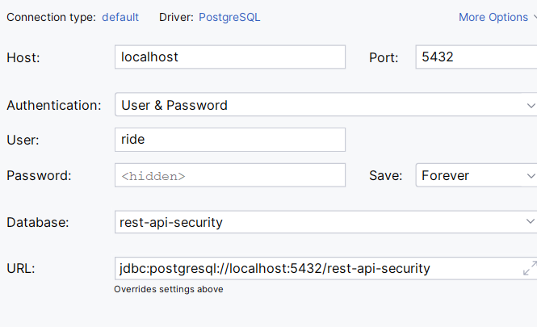537x327 pixels.
Task: Click the URL label
Action: 21,269
